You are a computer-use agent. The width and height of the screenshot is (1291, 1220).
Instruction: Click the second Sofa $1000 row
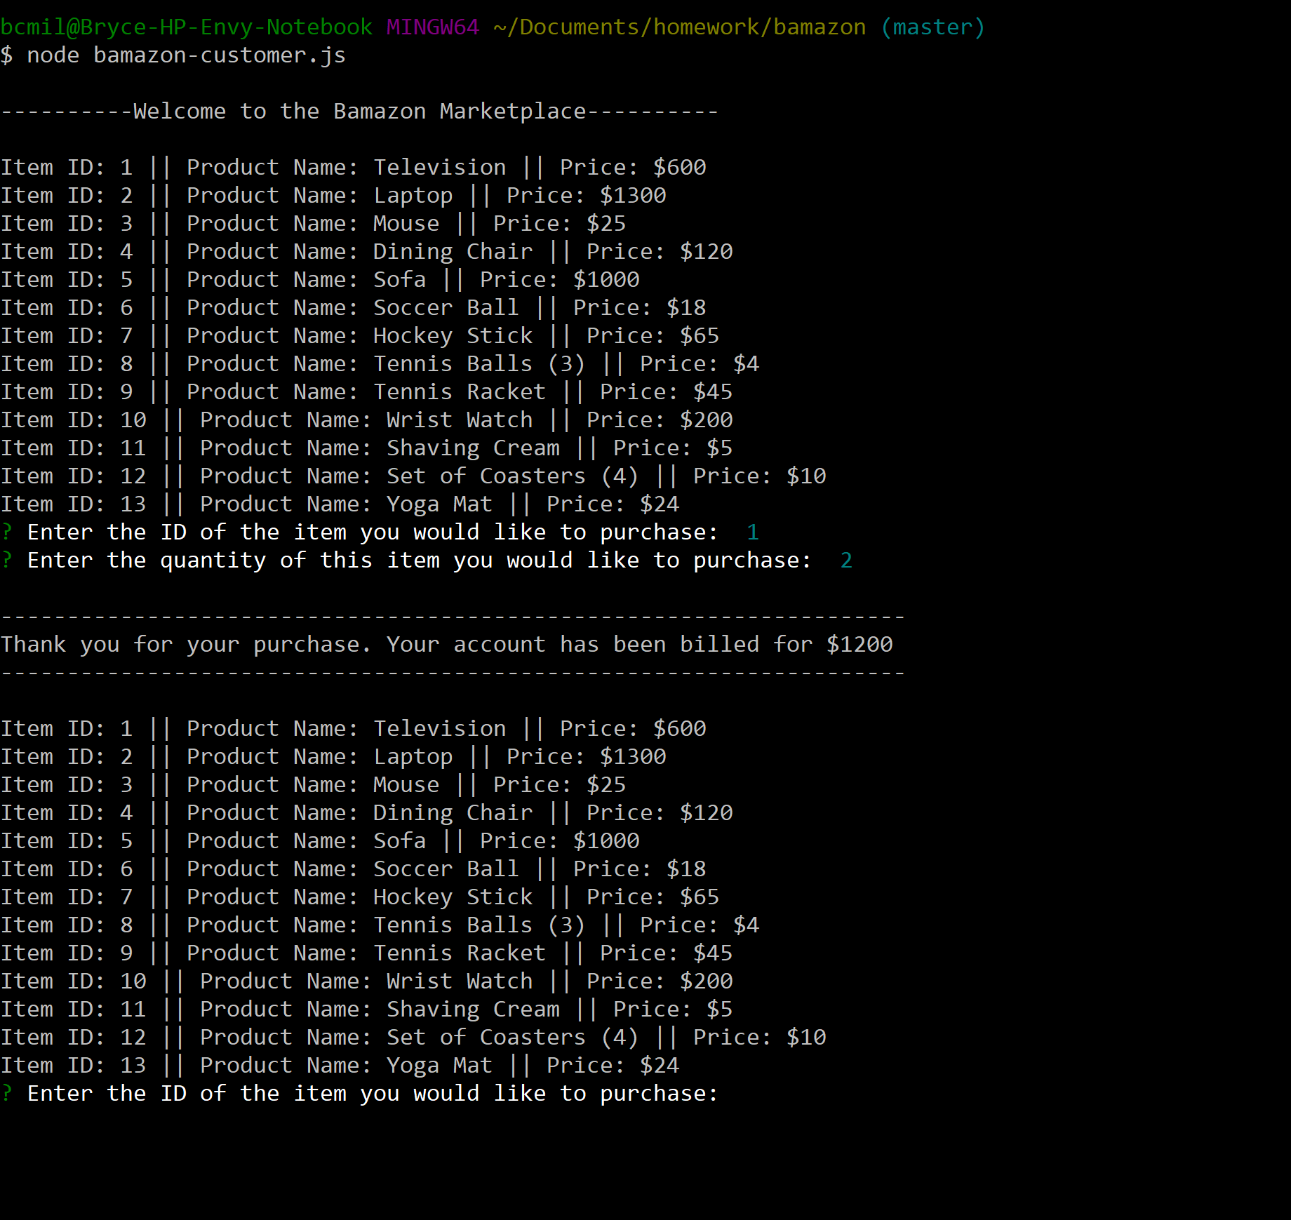(320, 841)
